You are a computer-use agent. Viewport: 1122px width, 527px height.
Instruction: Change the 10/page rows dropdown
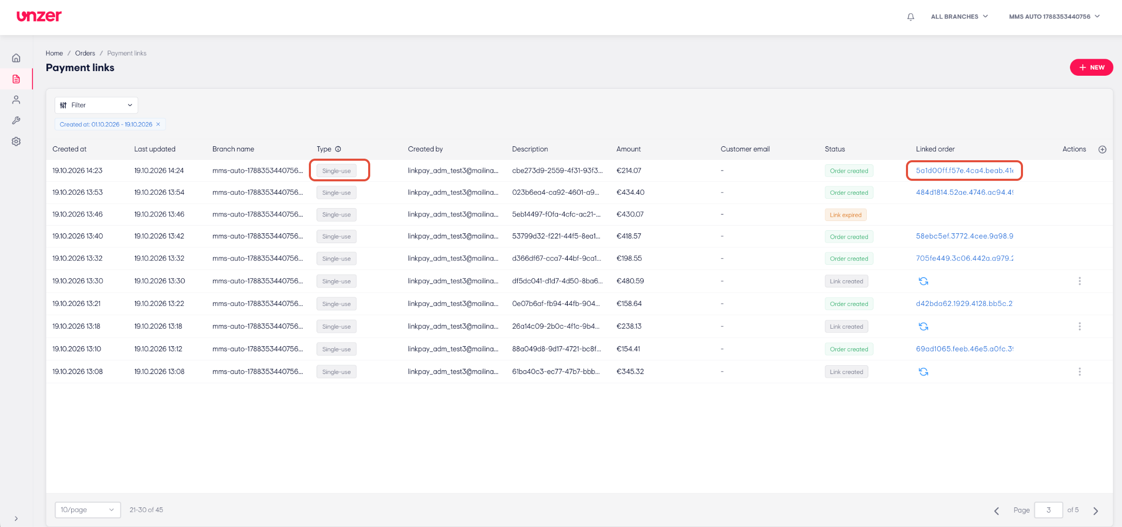[88, 510]
